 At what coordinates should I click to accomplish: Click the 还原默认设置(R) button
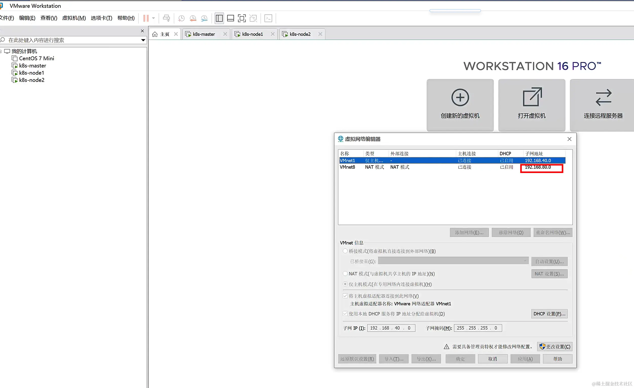click(x=357, y=359)
